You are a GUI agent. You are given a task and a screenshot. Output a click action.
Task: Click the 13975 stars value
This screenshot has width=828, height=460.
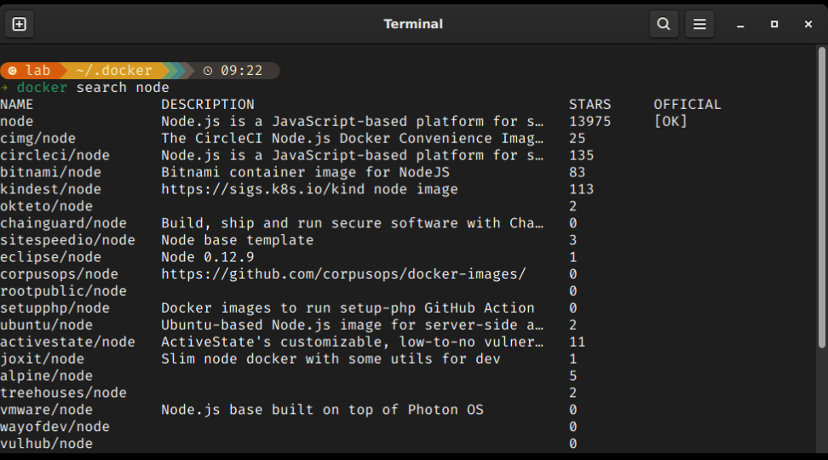click(x=589, y=122)
